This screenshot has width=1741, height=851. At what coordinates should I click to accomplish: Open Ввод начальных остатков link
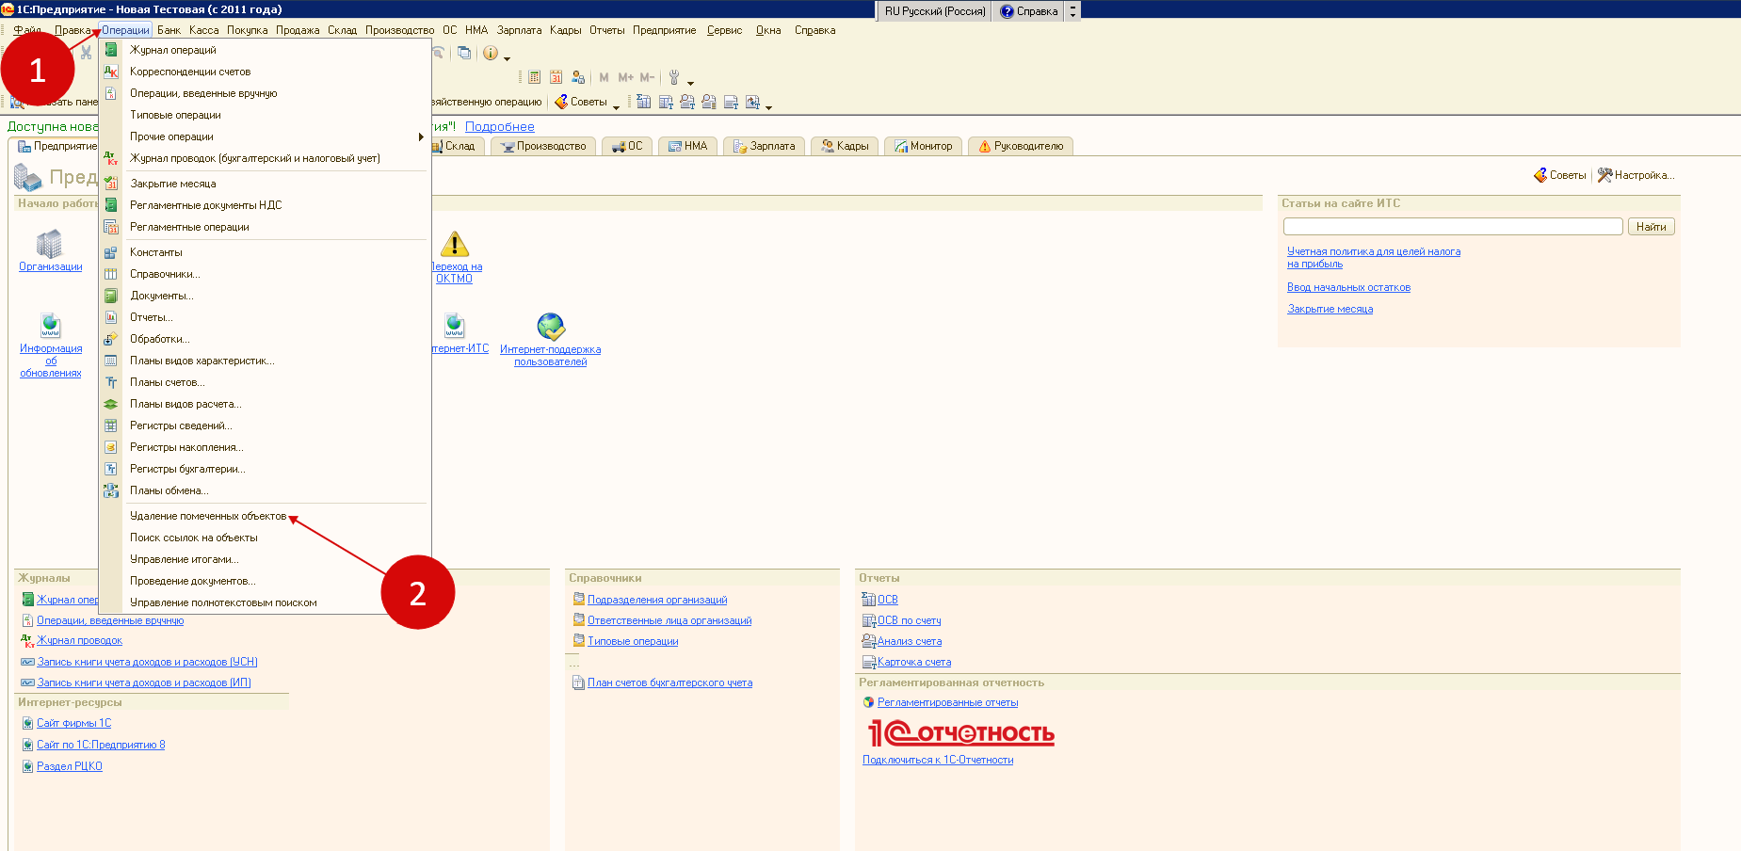tap(1348, 287)
